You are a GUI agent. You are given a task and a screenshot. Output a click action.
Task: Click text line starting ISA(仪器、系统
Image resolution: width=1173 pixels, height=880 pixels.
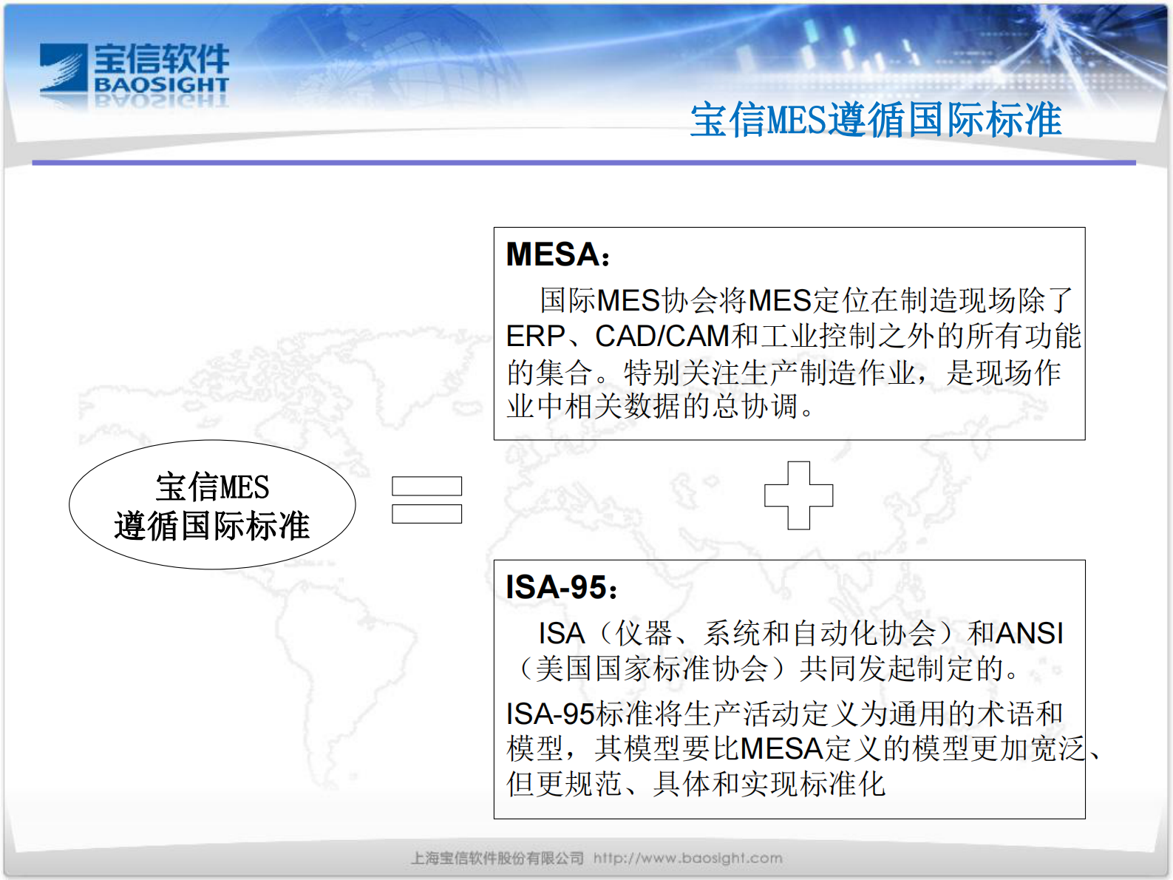pos(800,634)
